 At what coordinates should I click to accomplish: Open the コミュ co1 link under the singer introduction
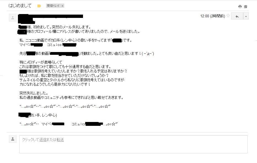[x=61, y=45]
